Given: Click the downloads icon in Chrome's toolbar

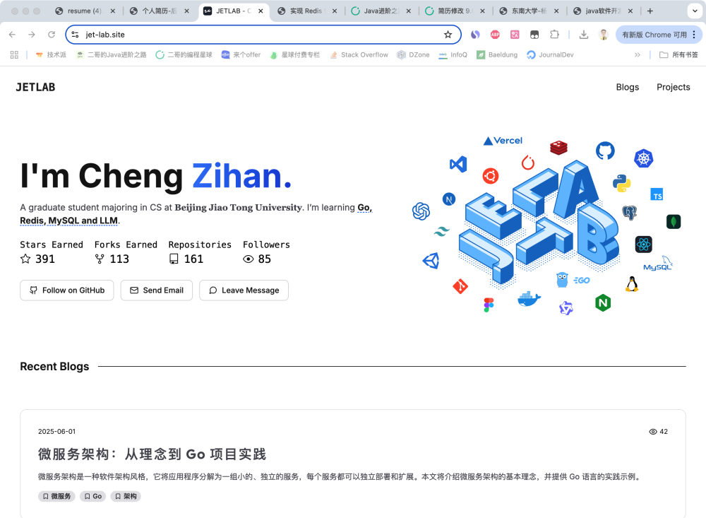Looking at the screenshot, I should (x=584, y=35).
